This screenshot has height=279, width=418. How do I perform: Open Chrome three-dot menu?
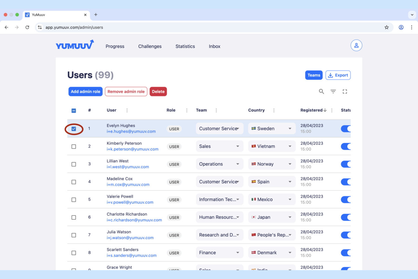coord(412,27)
